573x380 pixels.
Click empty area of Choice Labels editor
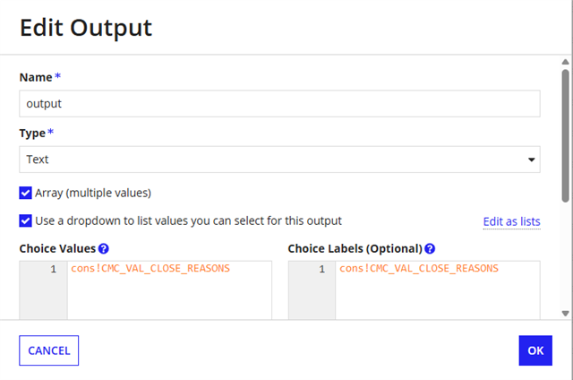coord(437,298)
